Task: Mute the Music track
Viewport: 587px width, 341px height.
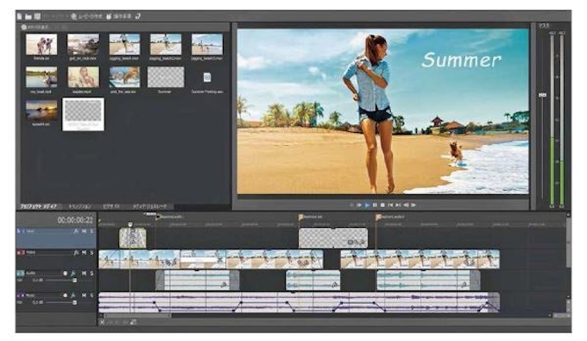Action: tap(85, 295)
